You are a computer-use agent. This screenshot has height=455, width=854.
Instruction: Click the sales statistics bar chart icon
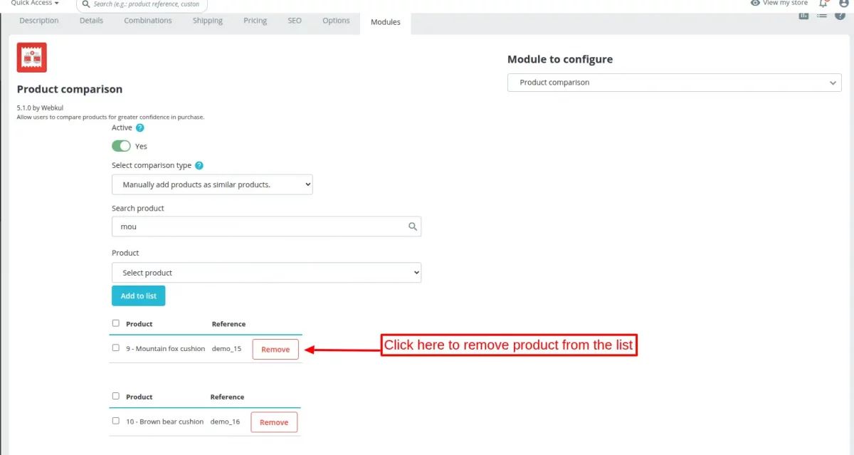click(803, 15)
